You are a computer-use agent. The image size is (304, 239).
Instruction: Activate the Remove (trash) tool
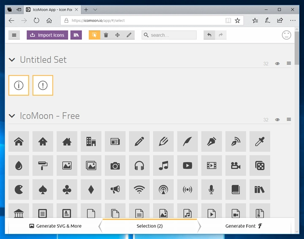pos(106,35)
